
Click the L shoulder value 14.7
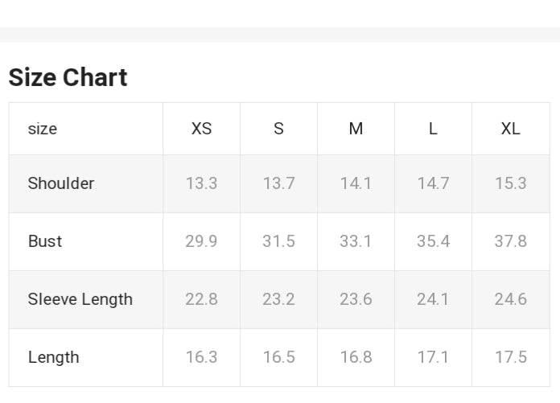pyautogui.click(x=433, y=183)
